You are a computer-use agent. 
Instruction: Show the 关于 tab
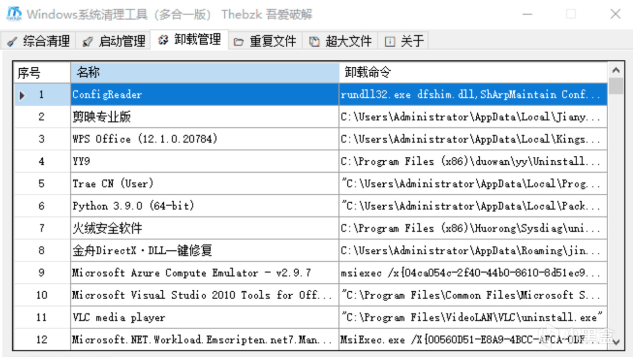click(x=404, y=41)
